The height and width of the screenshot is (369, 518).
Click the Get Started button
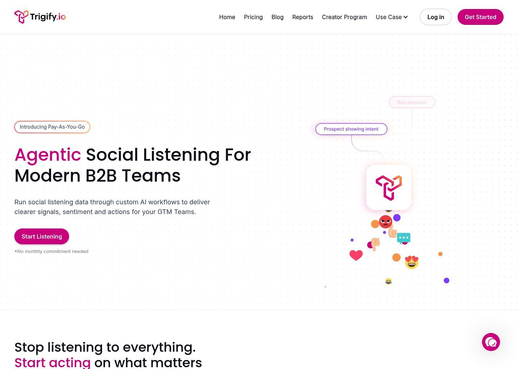[480, 17]
